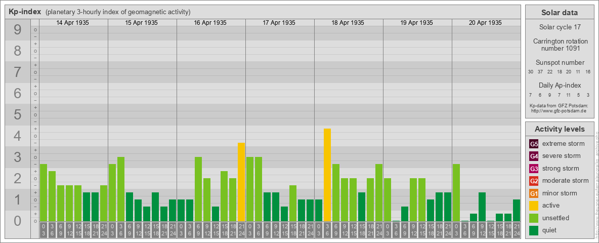Click the 'extreme storm' legend label

[564, 144]
